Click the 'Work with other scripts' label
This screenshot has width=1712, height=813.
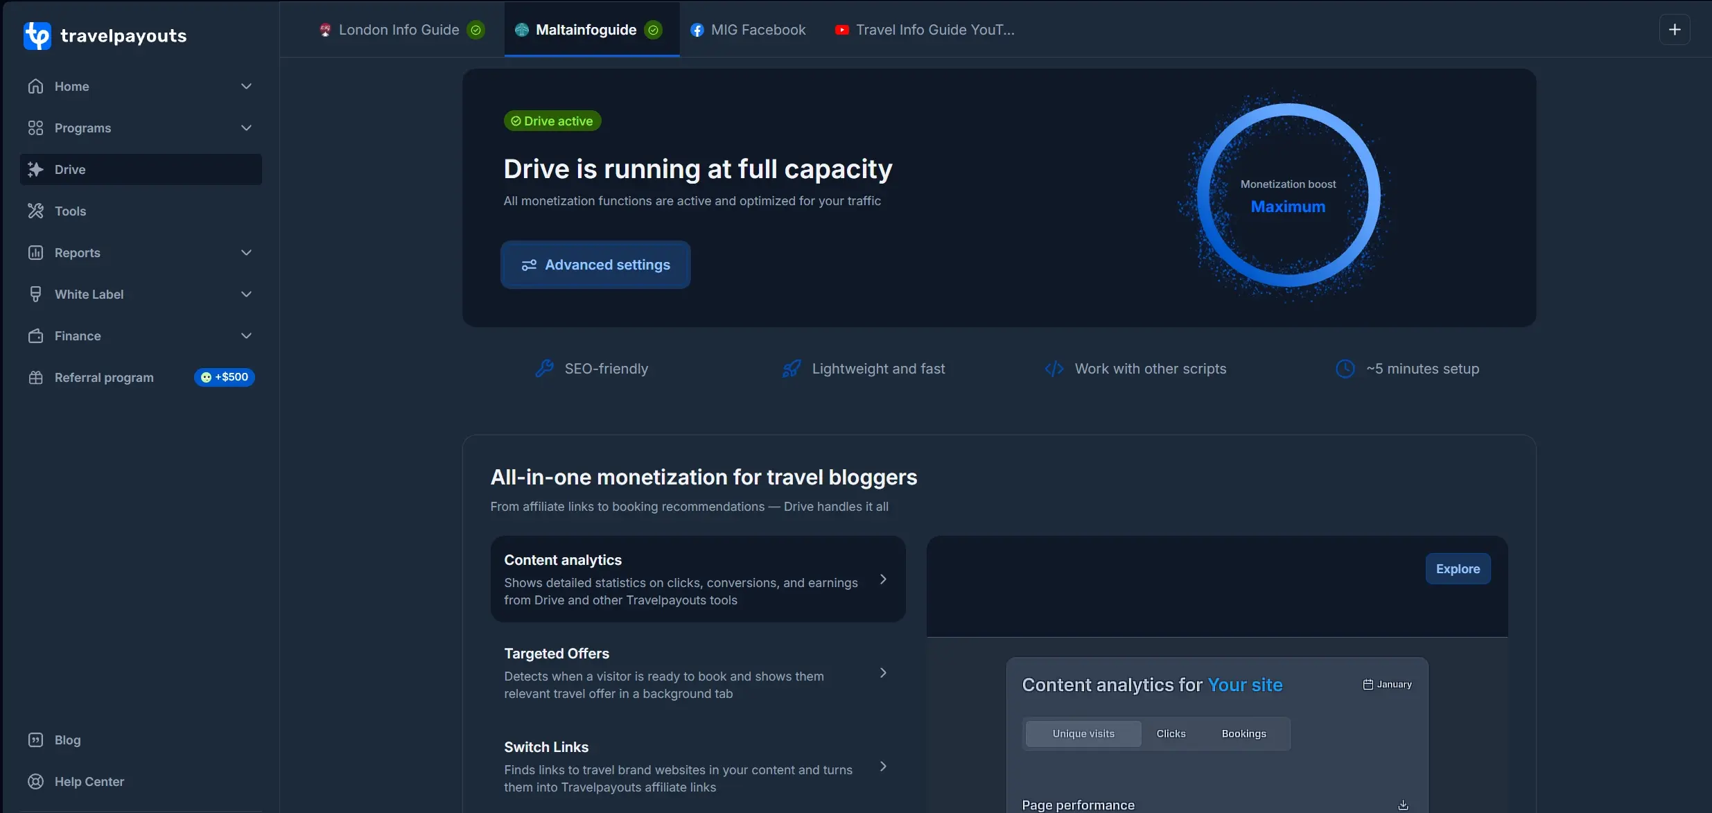[1151, 369]
